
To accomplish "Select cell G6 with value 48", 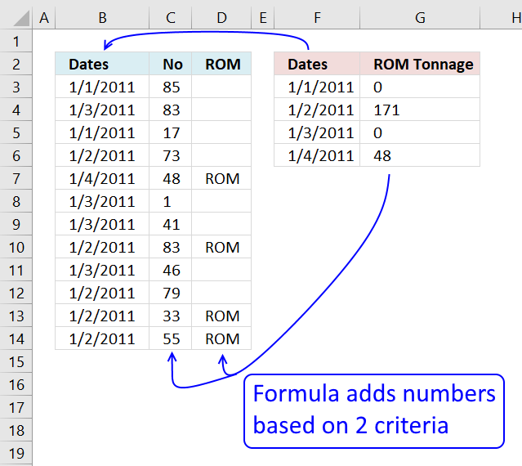I will pos(420,155).
